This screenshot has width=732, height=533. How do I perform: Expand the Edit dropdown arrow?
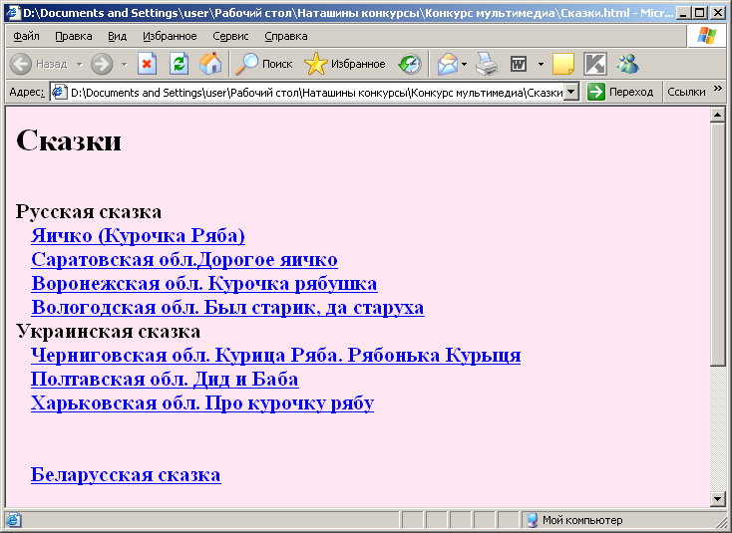point(541,64)
